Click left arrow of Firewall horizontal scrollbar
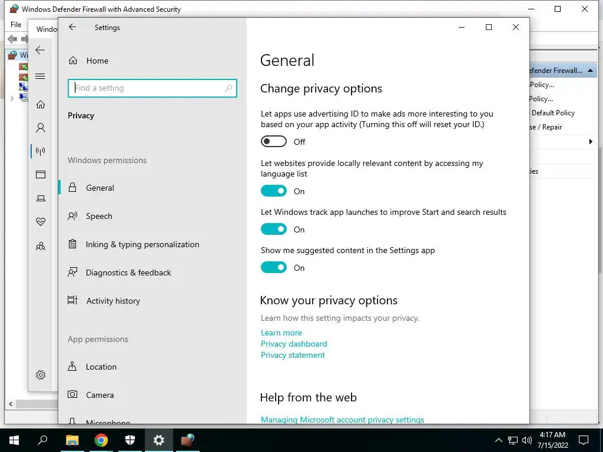This screenshot has width=603, height=452. click(x=11, y=404)
